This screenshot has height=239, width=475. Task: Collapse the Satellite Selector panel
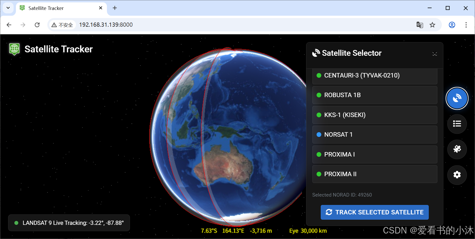coord(434,54)
